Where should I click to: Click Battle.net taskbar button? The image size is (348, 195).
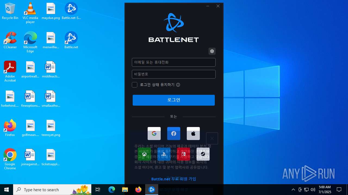tap(152, 190)
